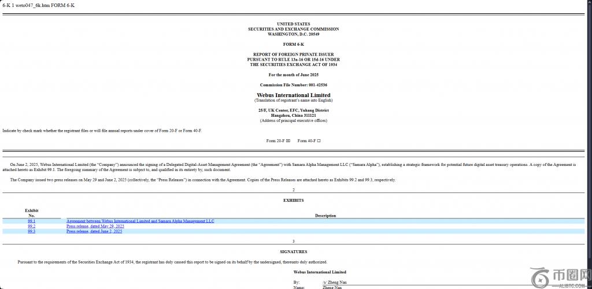The image size is (592, 289).
Task: Click '(Translation of registrant's name into English)' text
Action: point(293,101)
